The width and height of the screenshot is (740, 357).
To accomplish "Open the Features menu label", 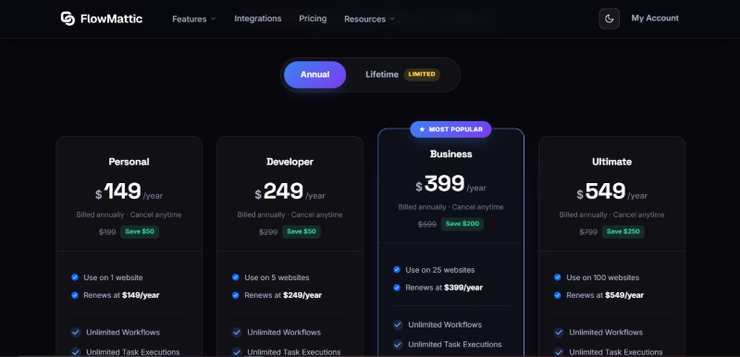I will pyautogui.click(x=190, y=18).
